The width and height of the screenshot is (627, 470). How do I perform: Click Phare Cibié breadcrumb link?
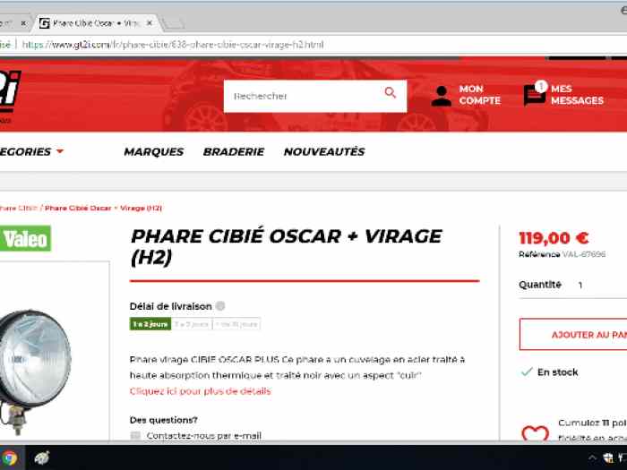tap(19, 208)
